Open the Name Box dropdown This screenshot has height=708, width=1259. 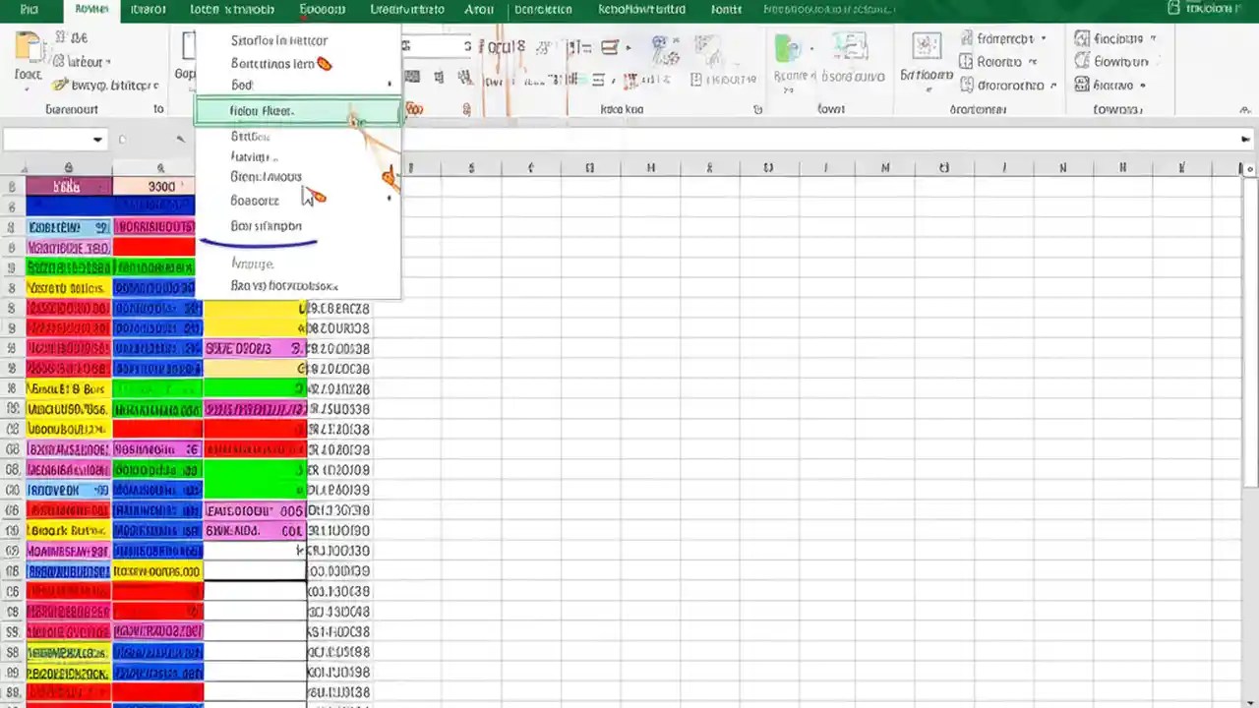pos(96,139)
